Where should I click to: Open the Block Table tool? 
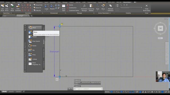64,8
